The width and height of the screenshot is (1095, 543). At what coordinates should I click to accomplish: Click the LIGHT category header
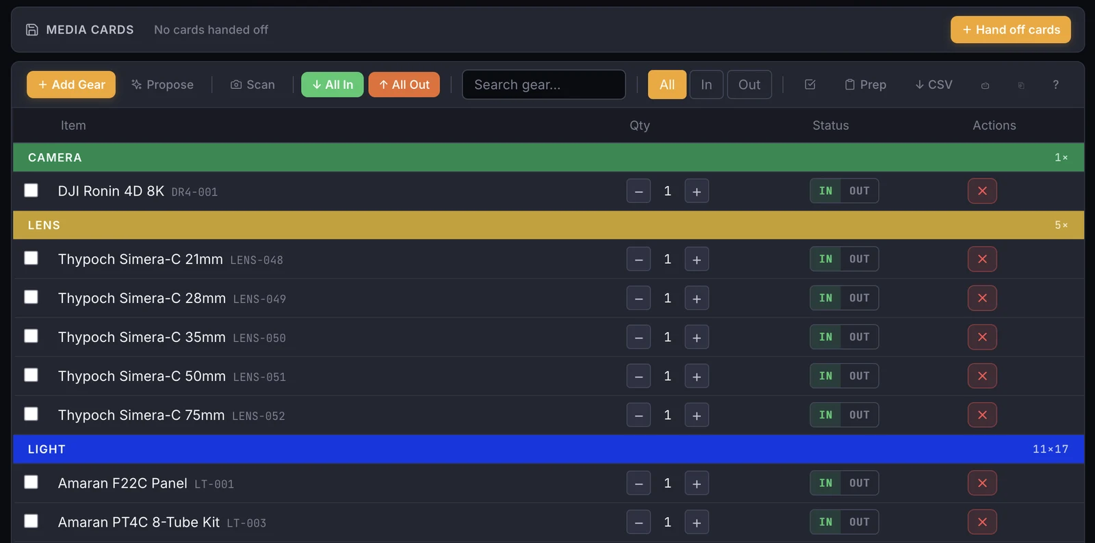click(548, 449)
